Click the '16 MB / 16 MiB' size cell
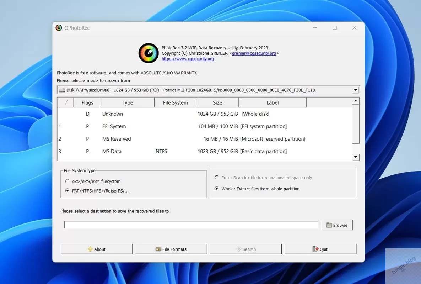The width and height of the screenshot is (421, 284). click(221, 139)
